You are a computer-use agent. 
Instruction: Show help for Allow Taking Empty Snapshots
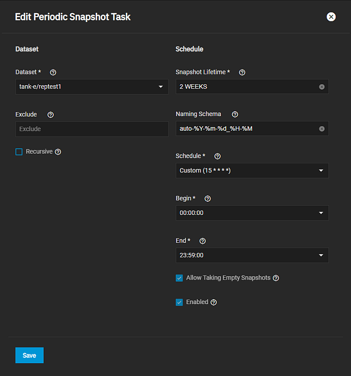pyautogui.click(x=276, y=278)
